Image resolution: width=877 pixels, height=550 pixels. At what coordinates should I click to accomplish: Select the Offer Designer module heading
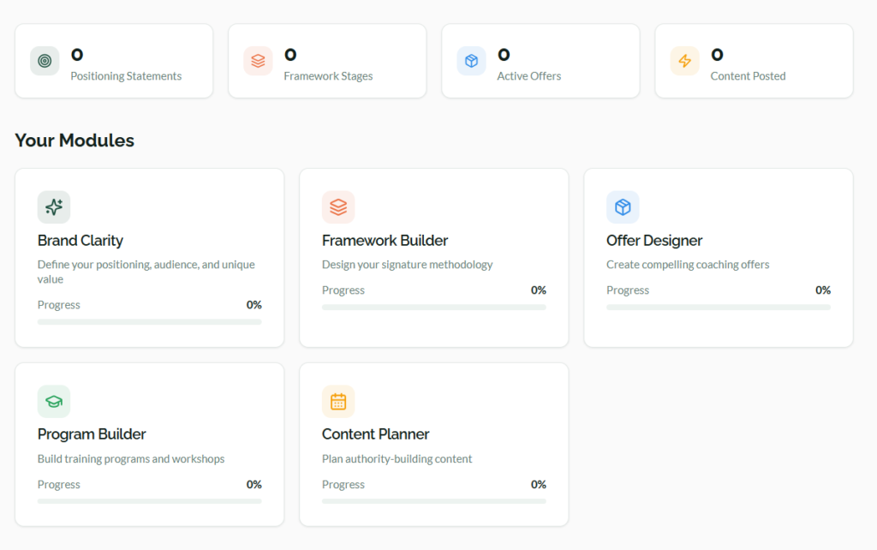pyautogui.click(x=654, y=241)
